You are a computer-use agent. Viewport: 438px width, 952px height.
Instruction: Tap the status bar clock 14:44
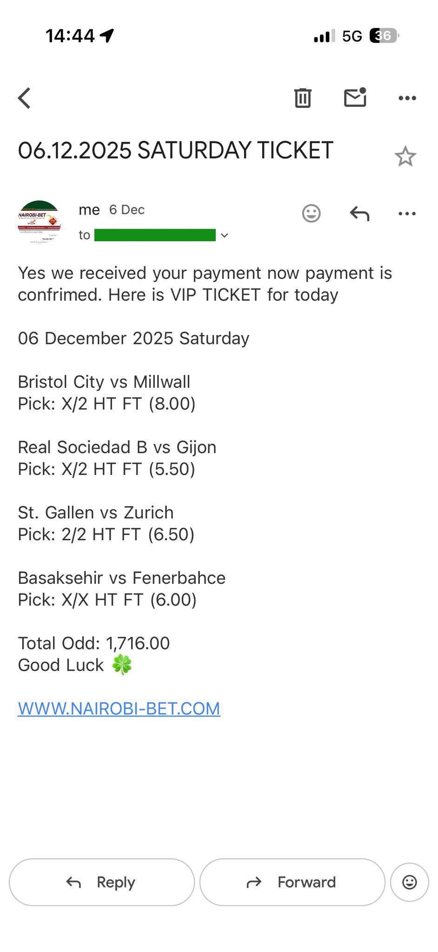pos(70,36)
